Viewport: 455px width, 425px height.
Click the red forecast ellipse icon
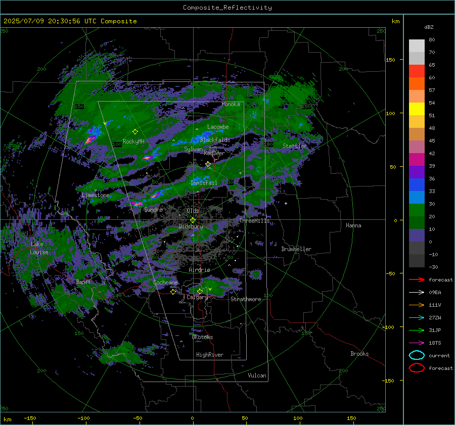click(x=417, y=368)
